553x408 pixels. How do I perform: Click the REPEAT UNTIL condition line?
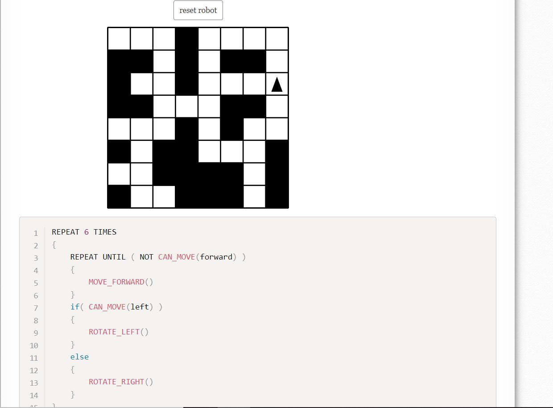(x=158, y=257)
